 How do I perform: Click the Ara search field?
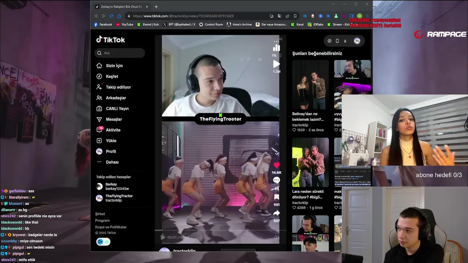120,53
